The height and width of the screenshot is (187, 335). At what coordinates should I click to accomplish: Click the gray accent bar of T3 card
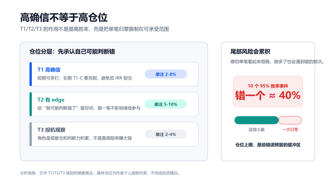pyautogui.click(x=30, y=134)
